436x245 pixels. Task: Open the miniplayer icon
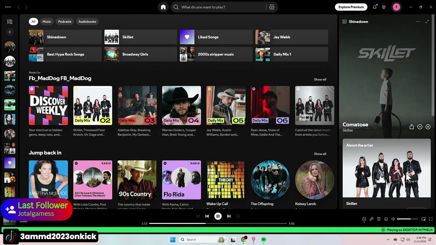point(423,219)
